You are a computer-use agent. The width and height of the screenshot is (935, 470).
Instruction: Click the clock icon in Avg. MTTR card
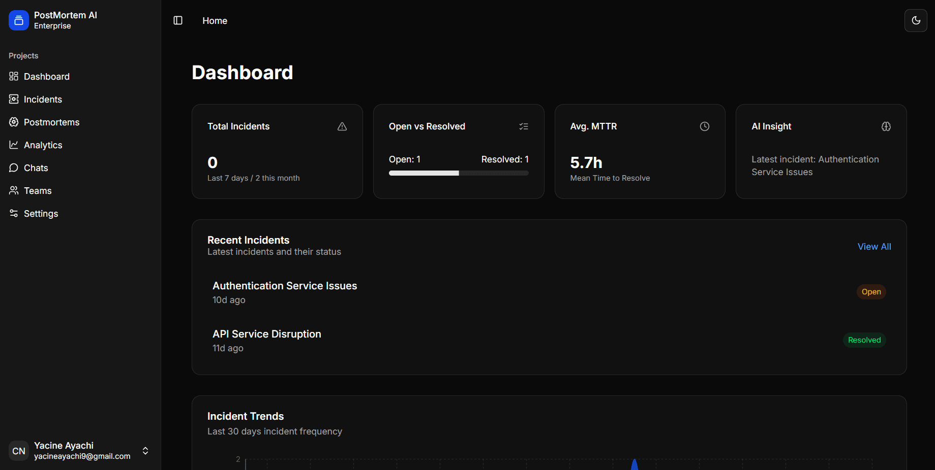point(704,126)
